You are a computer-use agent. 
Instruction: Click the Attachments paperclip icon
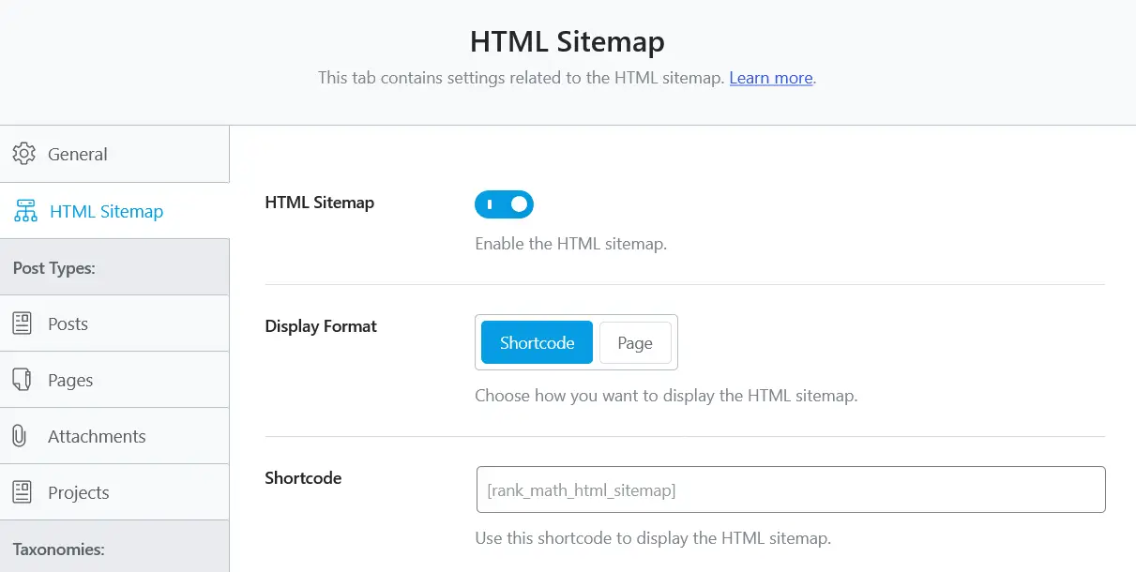point(19,436)
